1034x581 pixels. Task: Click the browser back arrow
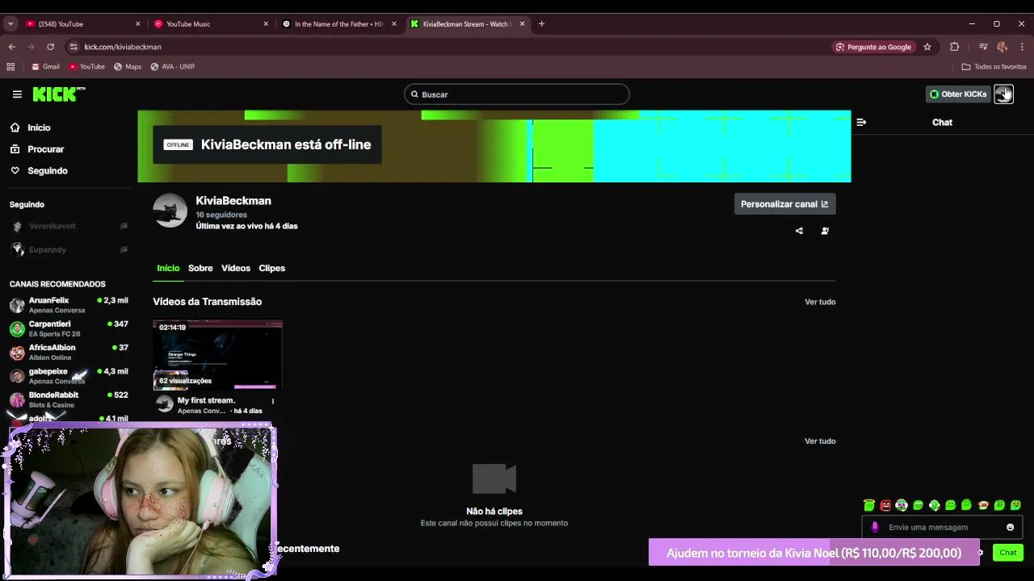click(x=12, y=47)
